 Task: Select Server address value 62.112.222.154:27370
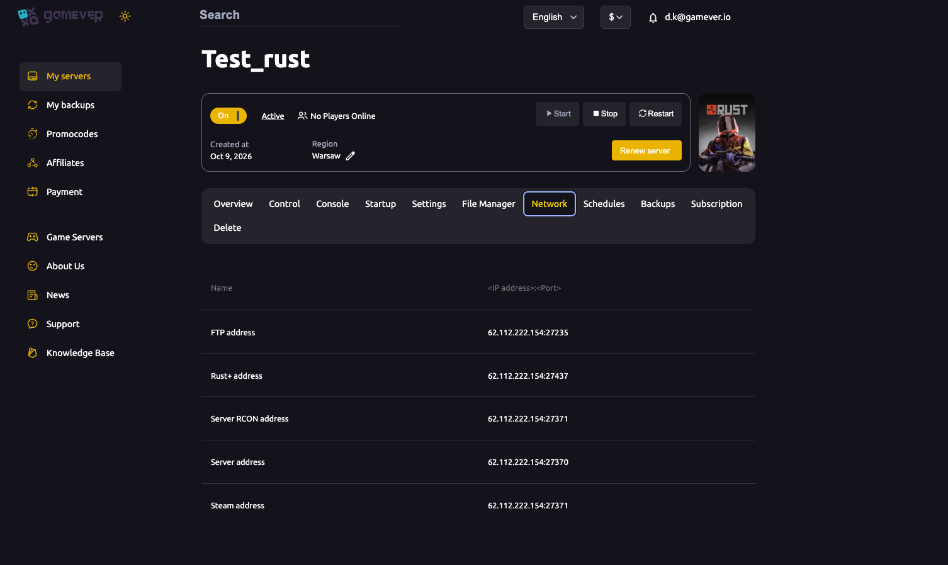pyautogui.click(x=528, y=462)
